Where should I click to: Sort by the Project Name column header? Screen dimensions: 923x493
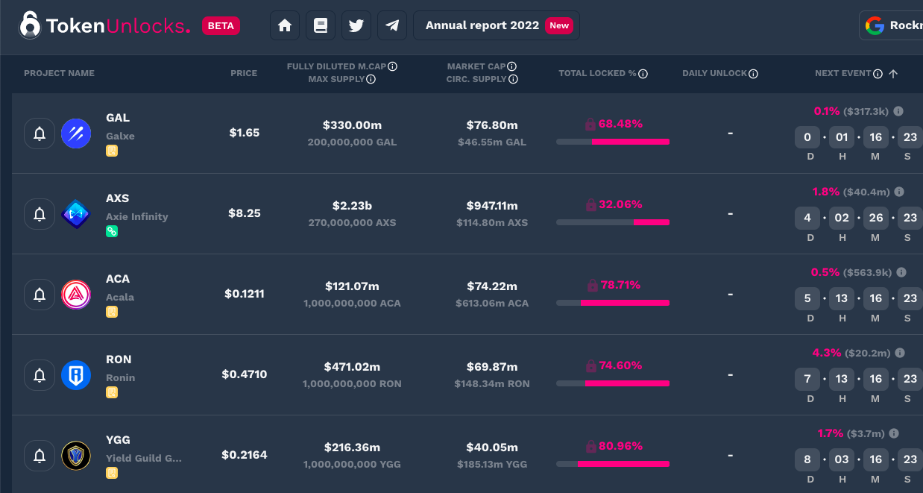tap(59, 73)
